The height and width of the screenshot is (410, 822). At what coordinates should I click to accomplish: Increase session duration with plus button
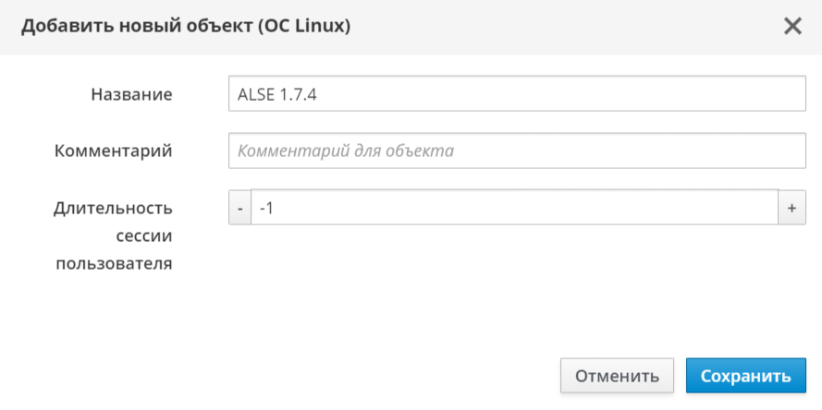791,208
